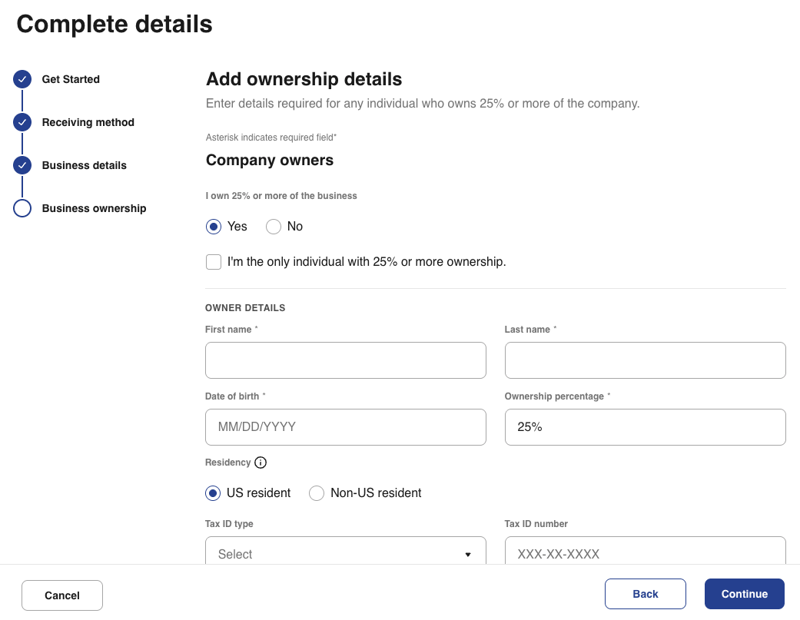Image resolution: width=800 pixels, height=620 pixels.
Task: Click the Ownership percentage field
Action: click(645, 427)
